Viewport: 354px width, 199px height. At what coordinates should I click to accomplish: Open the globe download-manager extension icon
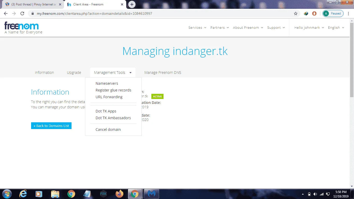click(x=306, y=13)
